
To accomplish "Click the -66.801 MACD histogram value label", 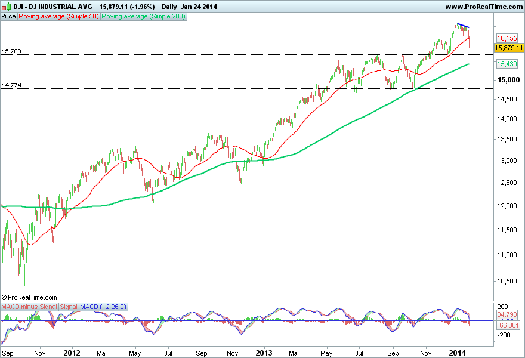I will click(508, 325).
